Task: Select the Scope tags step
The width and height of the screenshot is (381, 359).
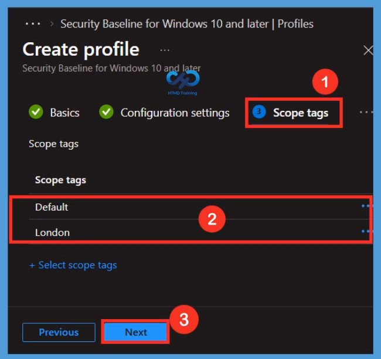Action: coord(291,113)
